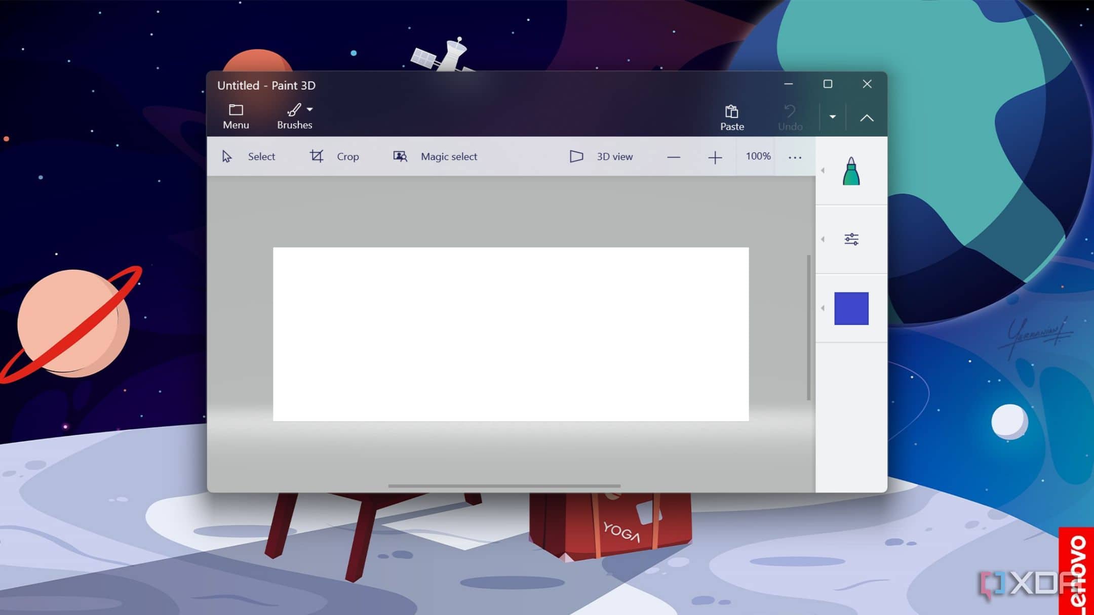
Task: Select the Brushes tool
Action: (x=294, y=116)
